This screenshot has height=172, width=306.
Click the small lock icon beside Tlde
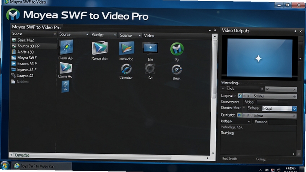(262, 89)
